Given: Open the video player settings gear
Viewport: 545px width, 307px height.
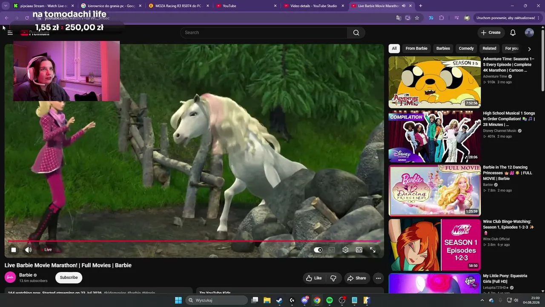Looking at the screenshot, I should coord(345,250).
